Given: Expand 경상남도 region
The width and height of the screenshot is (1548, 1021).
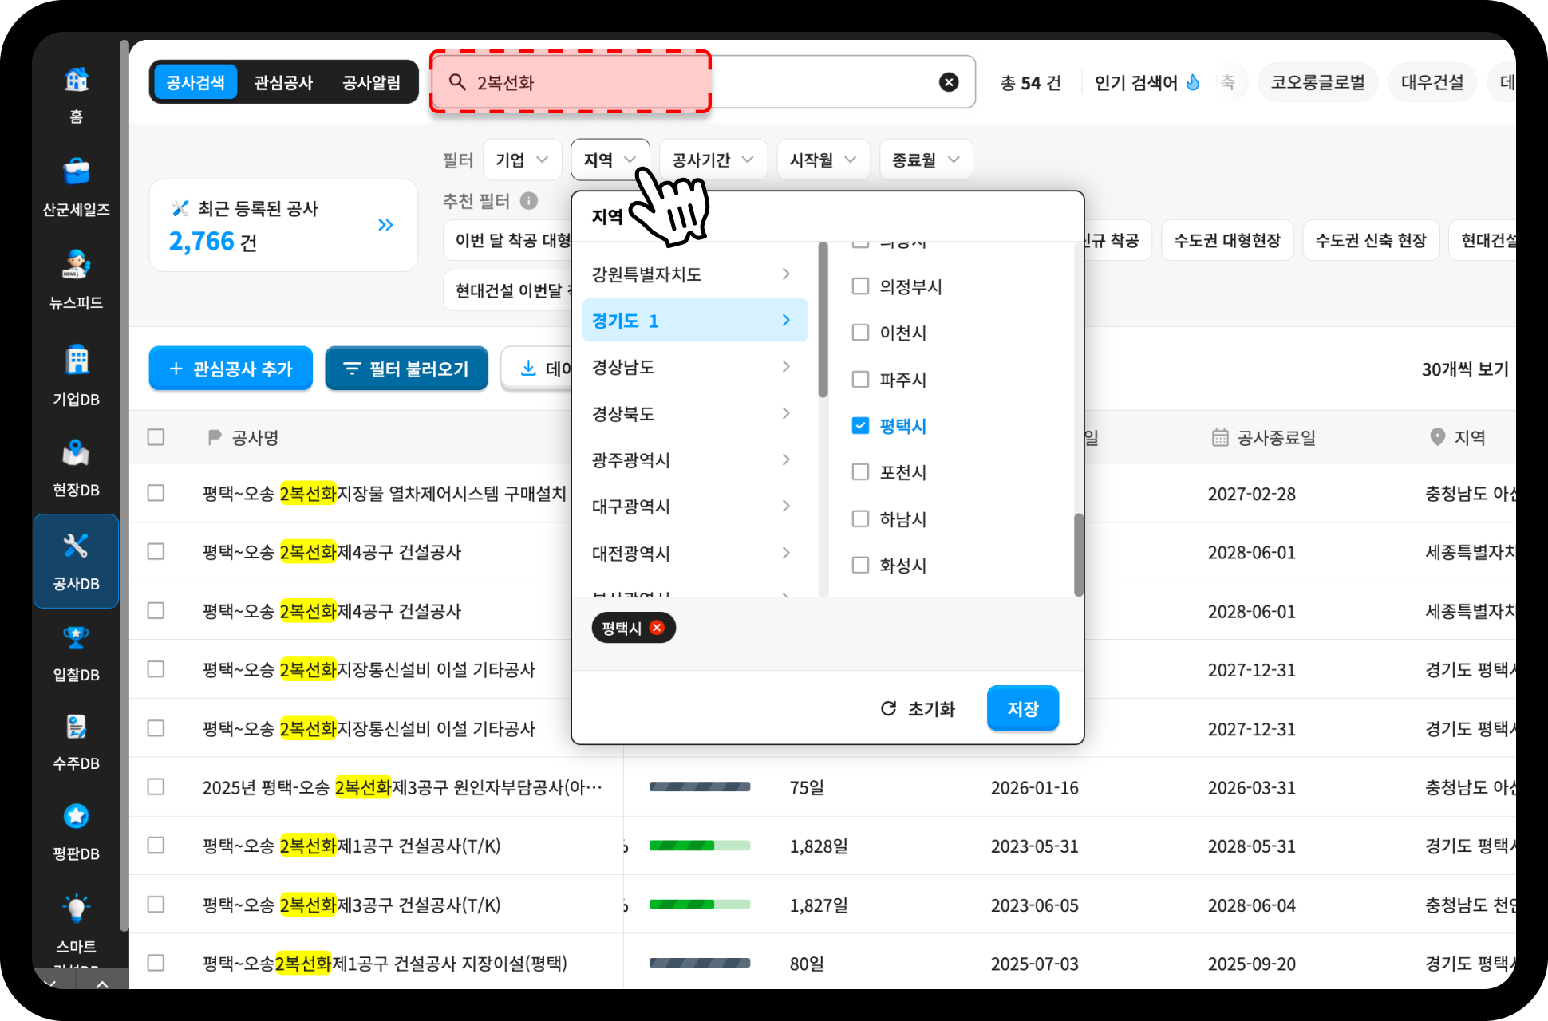Looking at the screenshot, I should [x=695, y=367].
